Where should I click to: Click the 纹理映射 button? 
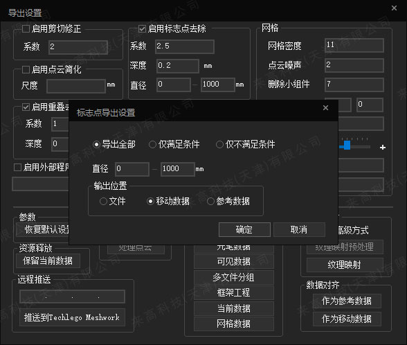click(x=345, y=265)
